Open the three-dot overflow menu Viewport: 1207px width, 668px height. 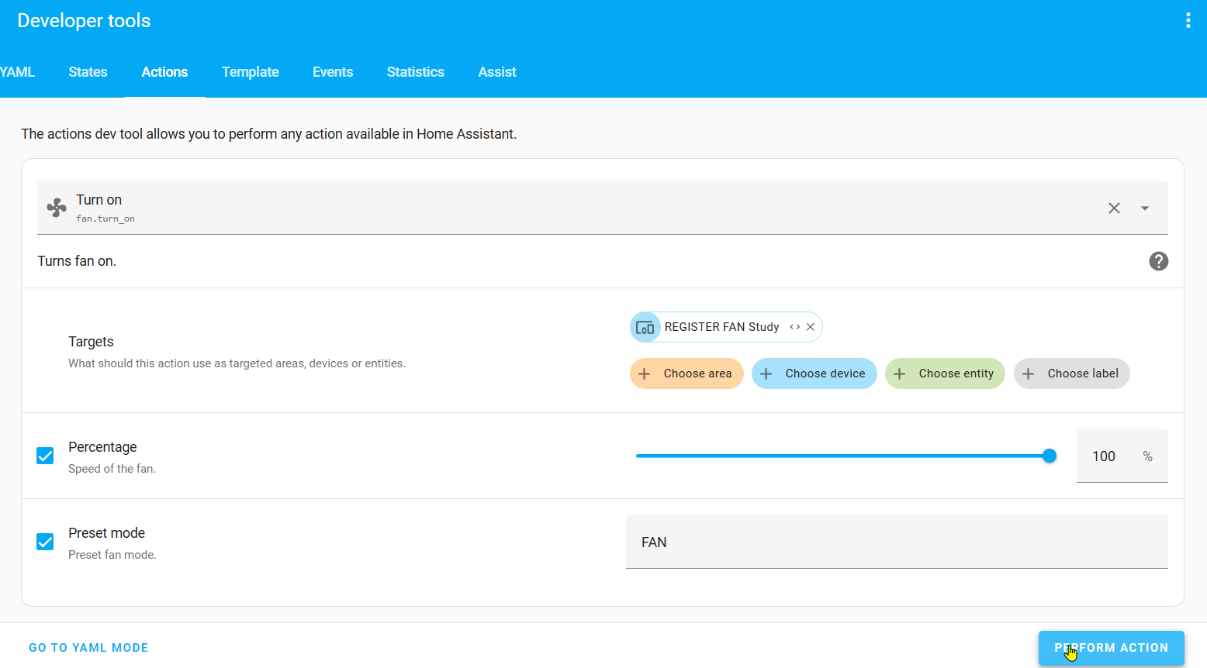[x=1188, y=21]
